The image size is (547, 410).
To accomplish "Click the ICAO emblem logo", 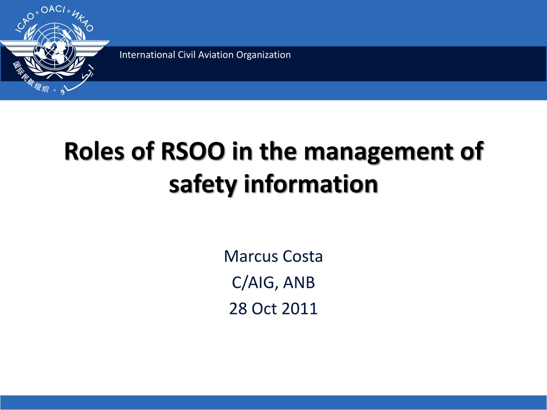I will (x=55, y=50).
